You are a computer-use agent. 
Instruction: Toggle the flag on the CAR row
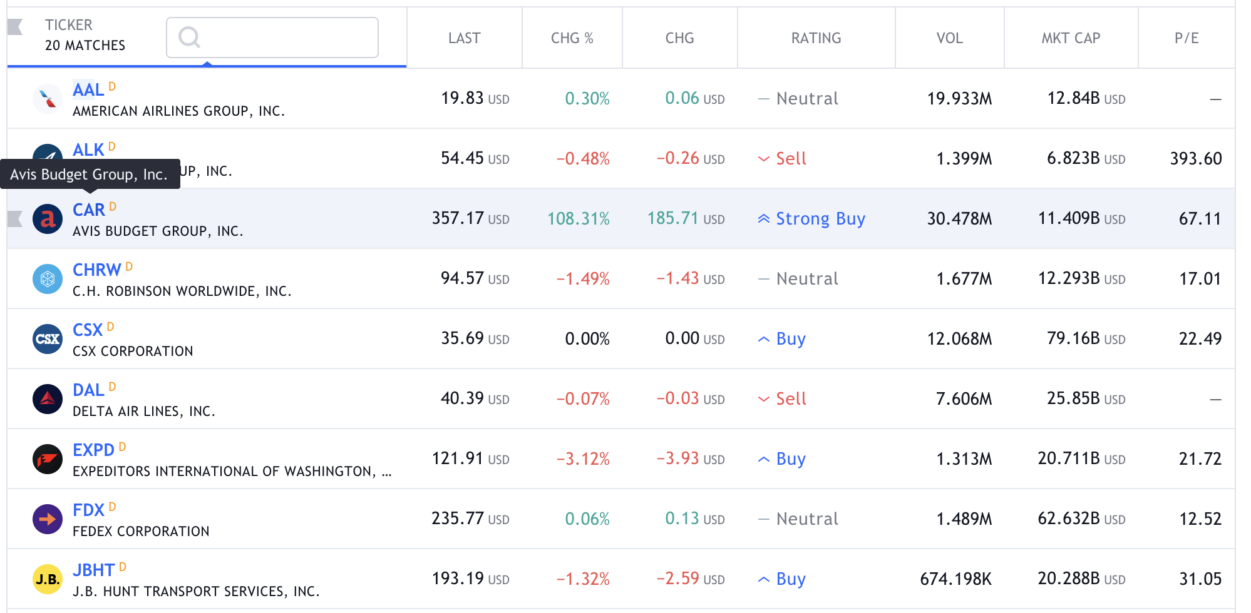15,218
